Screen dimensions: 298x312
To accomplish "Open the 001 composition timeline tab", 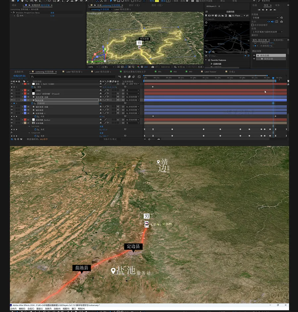I will tap(160, 72).
